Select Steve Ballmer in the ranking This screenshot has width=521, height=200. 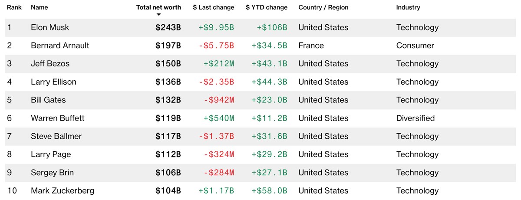(56, 136)
